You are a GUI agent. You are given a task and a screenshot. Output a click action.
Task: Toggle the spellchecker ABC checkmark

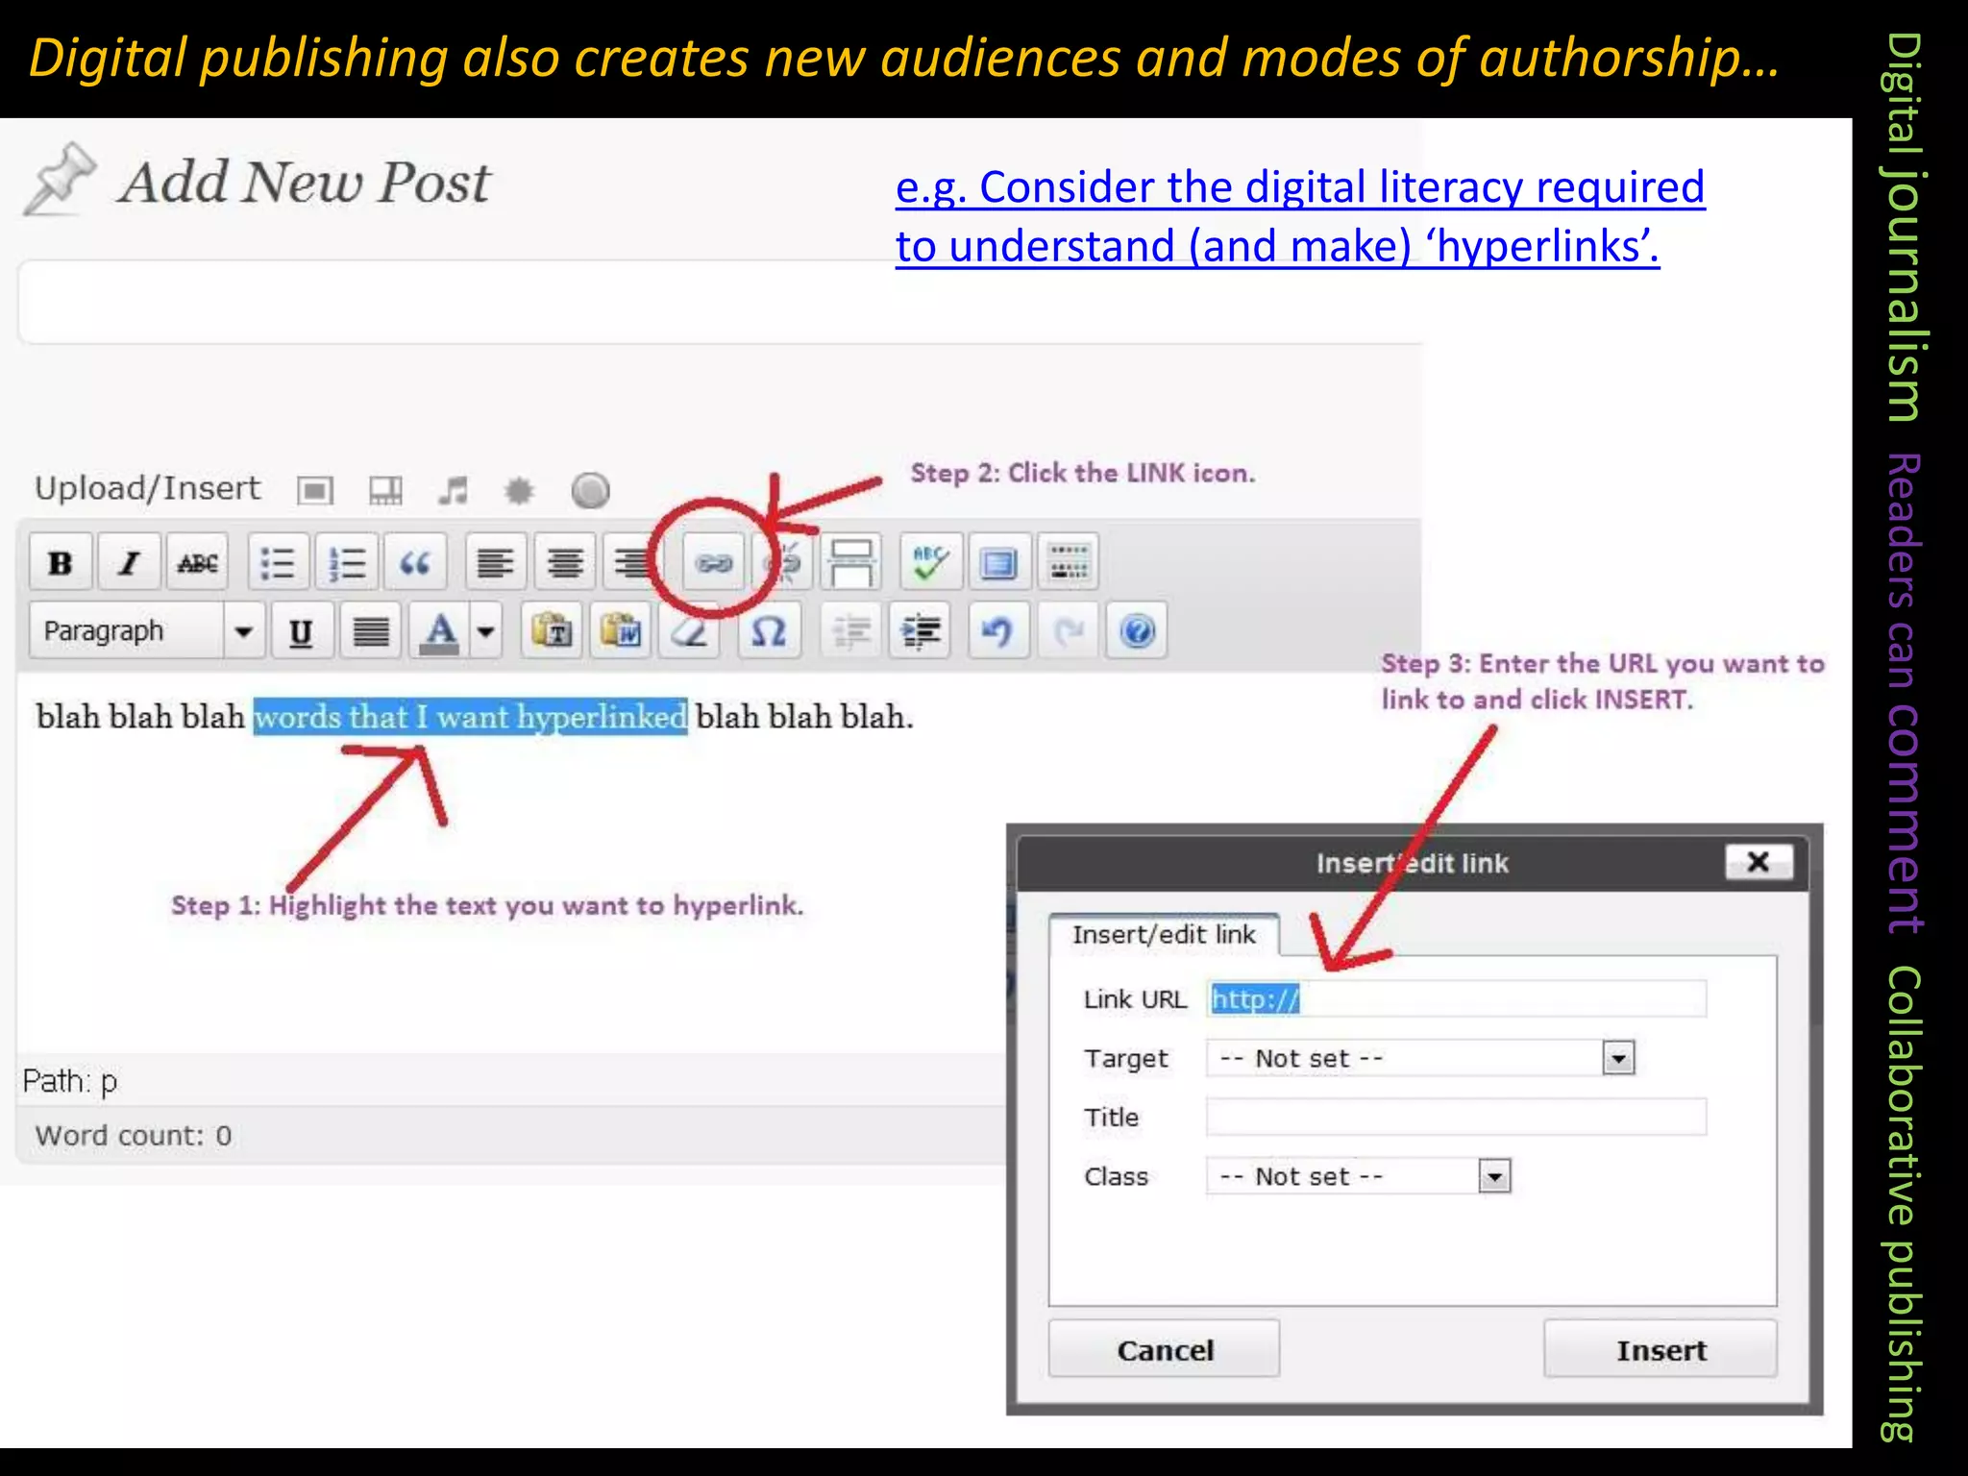pos(930,563)
